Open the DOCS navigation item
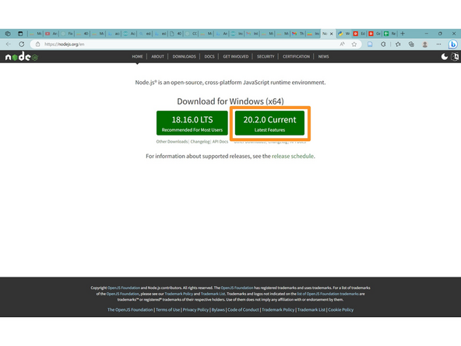The width and height of the screenshot is (461, 346). pos(209,56)
